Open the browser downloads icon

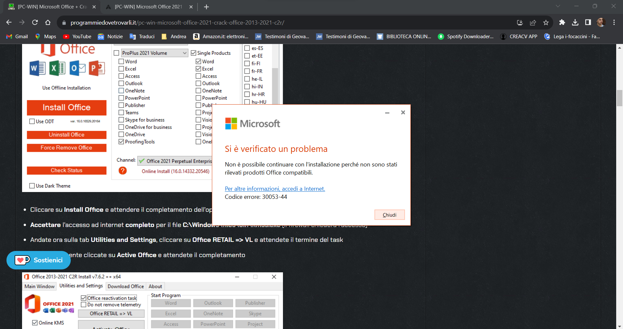(x=575, y=22)
